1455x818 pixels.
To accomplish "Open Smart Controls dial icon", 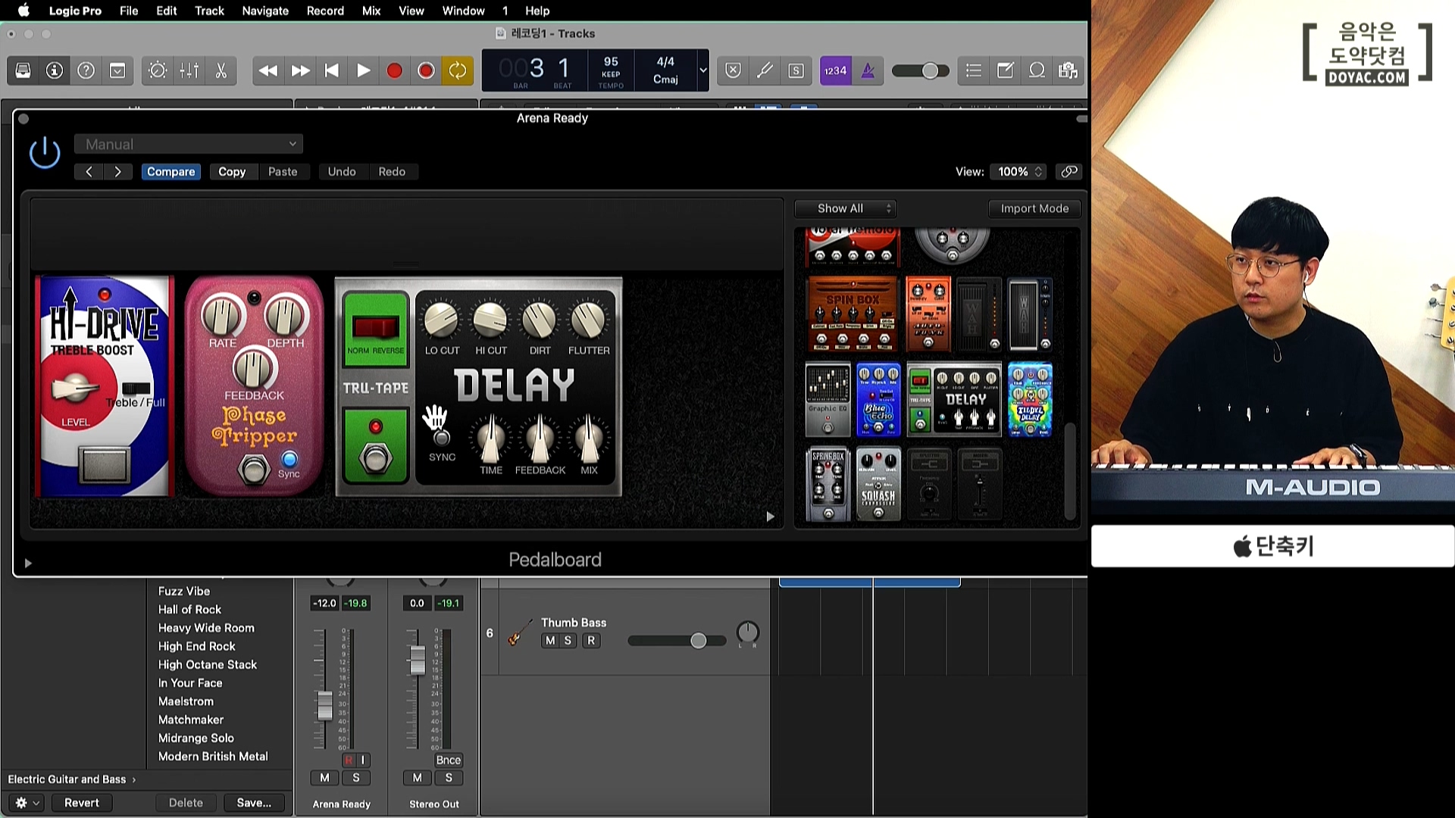I will (x=158, y=70).
